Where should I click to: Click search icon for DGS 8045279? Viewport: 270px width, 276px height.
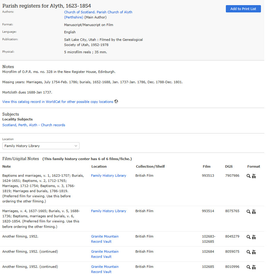248,237
